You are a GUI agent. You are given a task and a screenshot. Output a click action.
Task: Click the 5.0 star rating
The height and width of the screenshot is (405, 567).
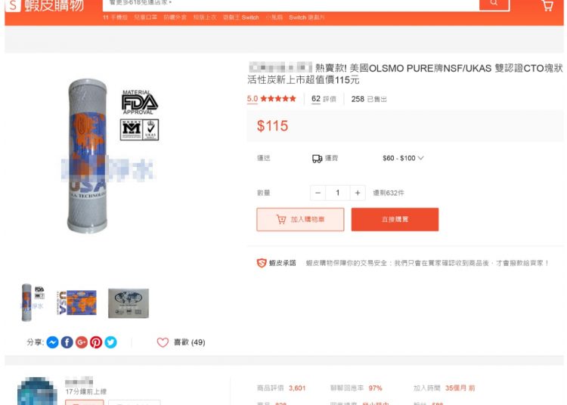tap(271, 99)
